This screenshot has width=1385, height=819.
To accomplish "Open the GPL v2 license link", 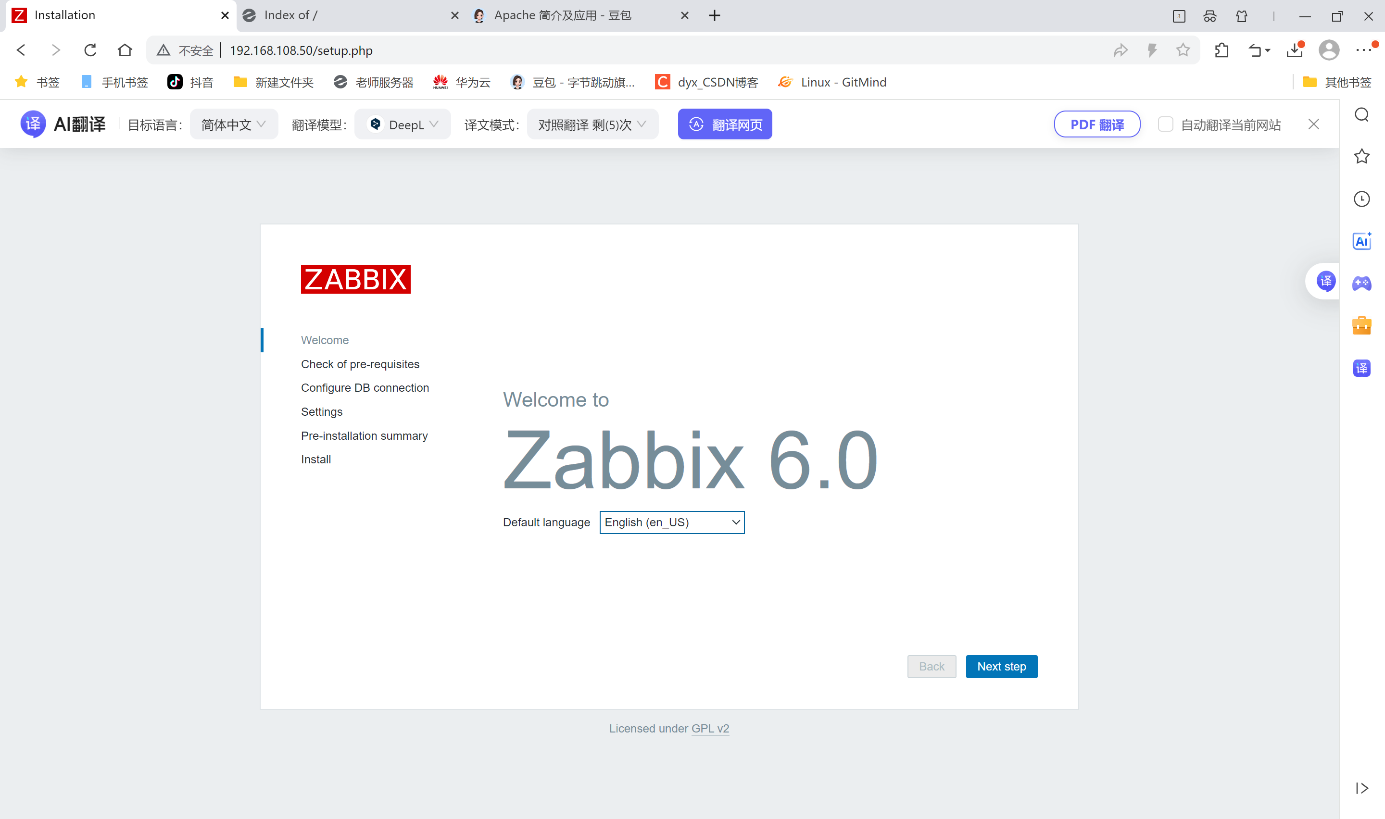I will pyautogui.click(x=710, y=729).
